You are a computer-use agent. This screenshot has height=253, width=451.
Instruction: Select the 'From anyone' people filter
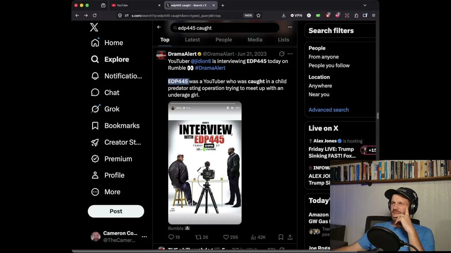pyautogui.click(x=323, y=57)
